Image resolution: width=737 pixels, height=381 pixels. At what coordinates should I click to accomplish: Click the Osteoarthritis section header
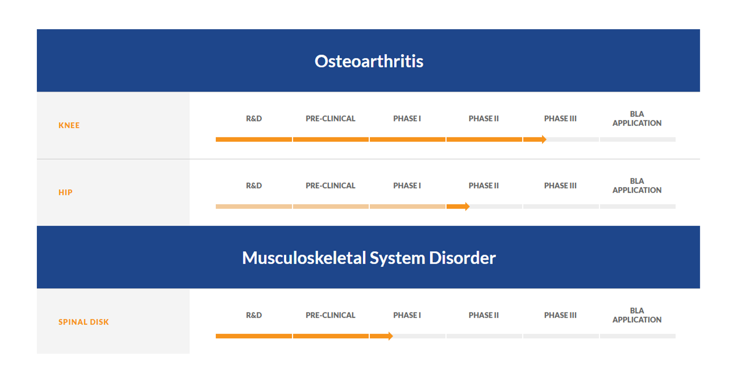(x=368, y=61)
